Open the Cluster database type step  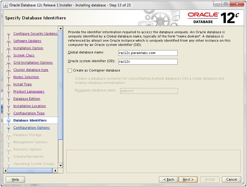(x=31, y=70)
